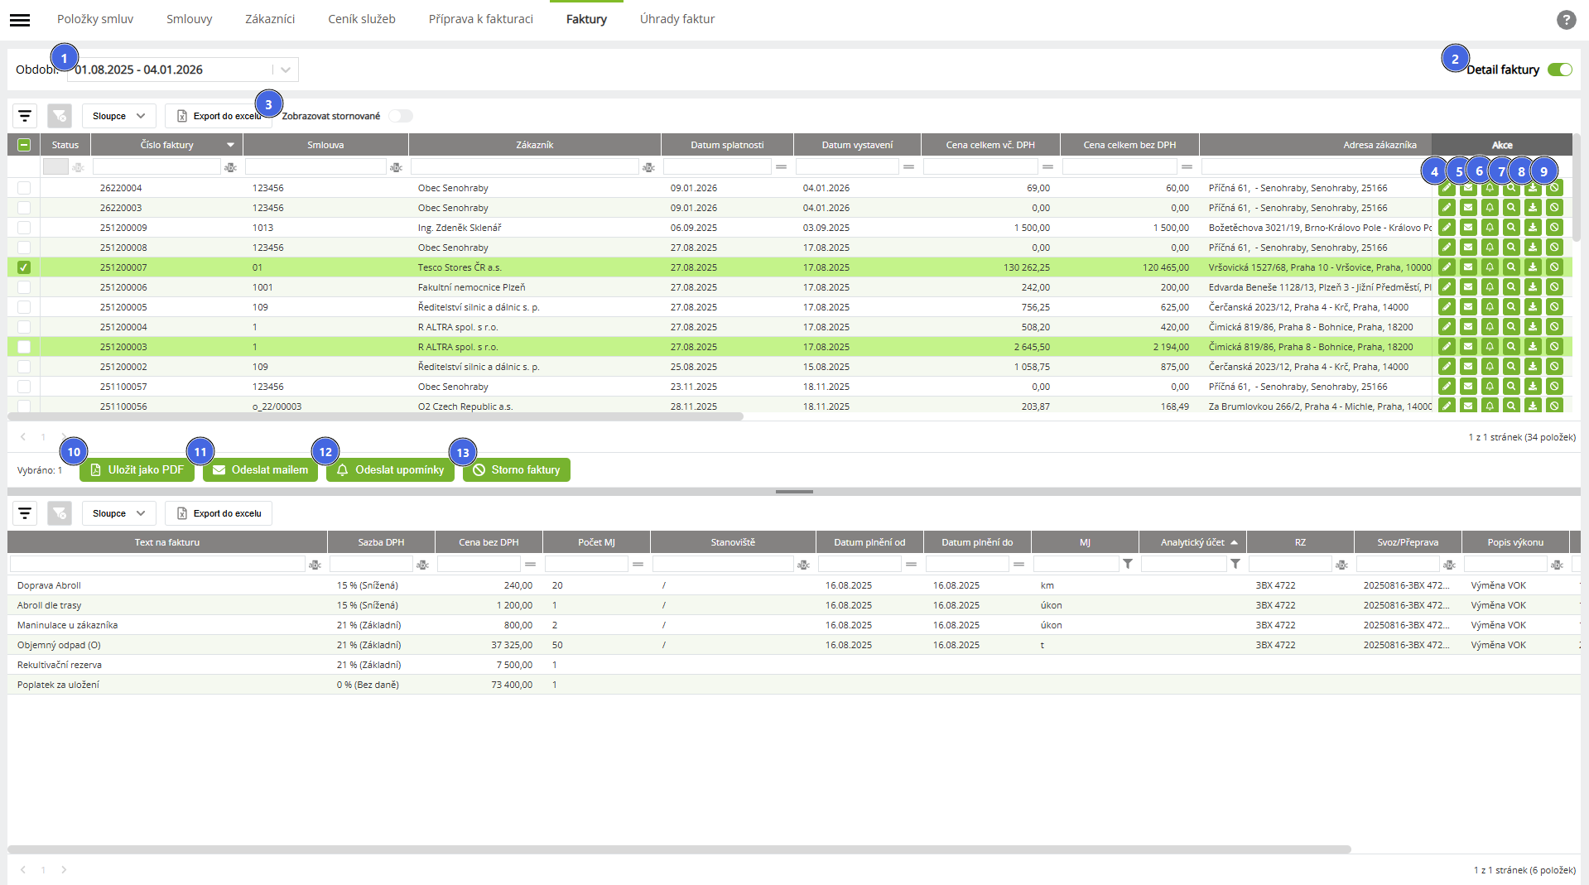This screenshot has height=885, width=1589.
Task: Switch to the Úhrady faktur tab
Action: point(677,19)
